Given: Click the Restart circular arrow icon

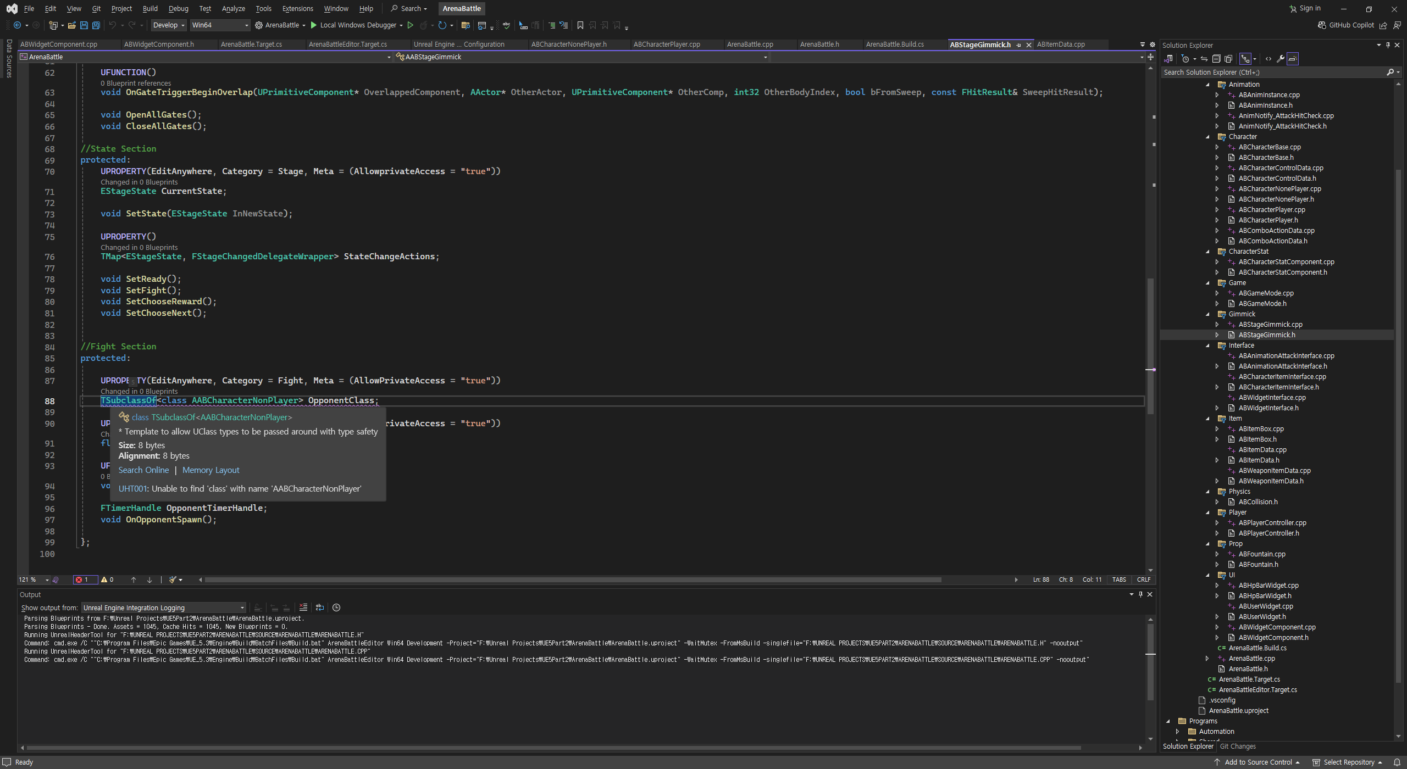Looking at the screenshot, I should pyautogui.click(x=442, y=25).
